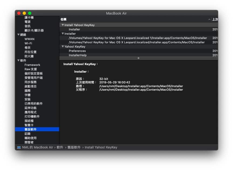Select Framework in the sidebar
The width and height of the screenshot is (233, 170).
pos(32,65)
